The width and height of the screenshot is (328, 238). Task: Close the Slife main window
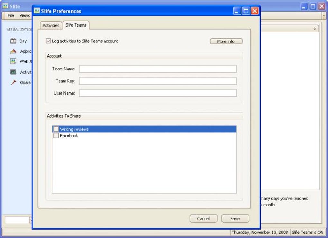(x=322, y=6)
